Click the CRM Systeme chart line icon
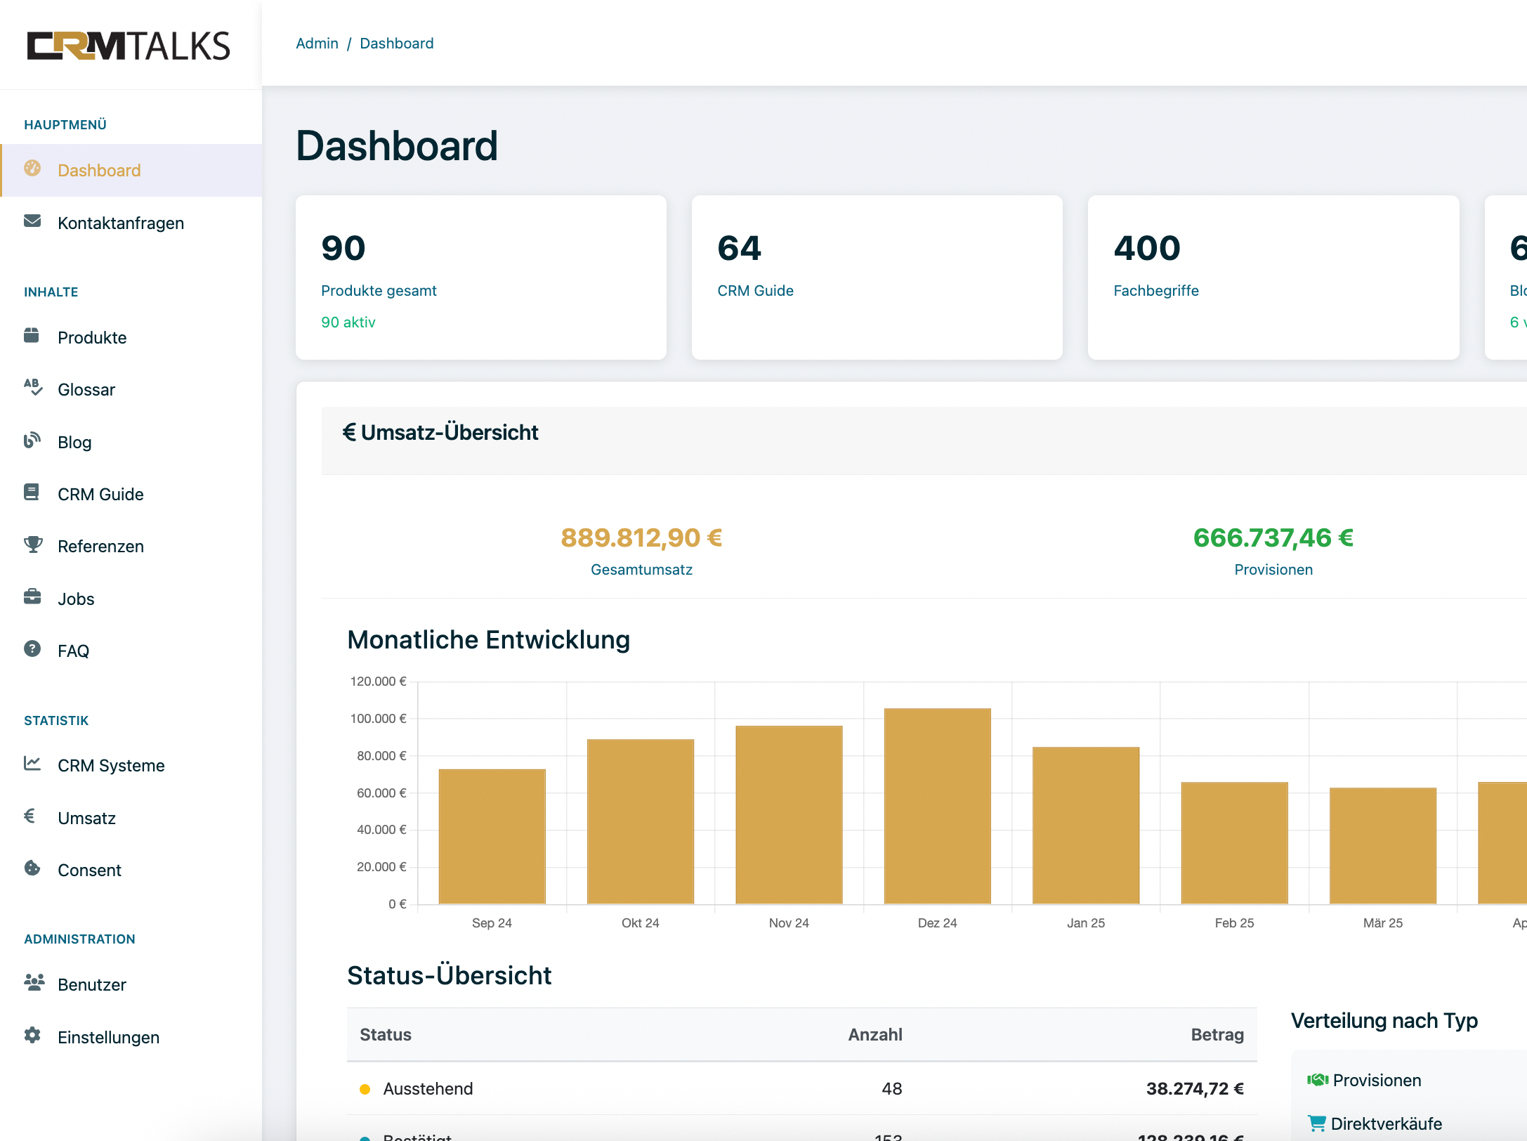The image size is (1527, 1141). (x=32, y=764)
